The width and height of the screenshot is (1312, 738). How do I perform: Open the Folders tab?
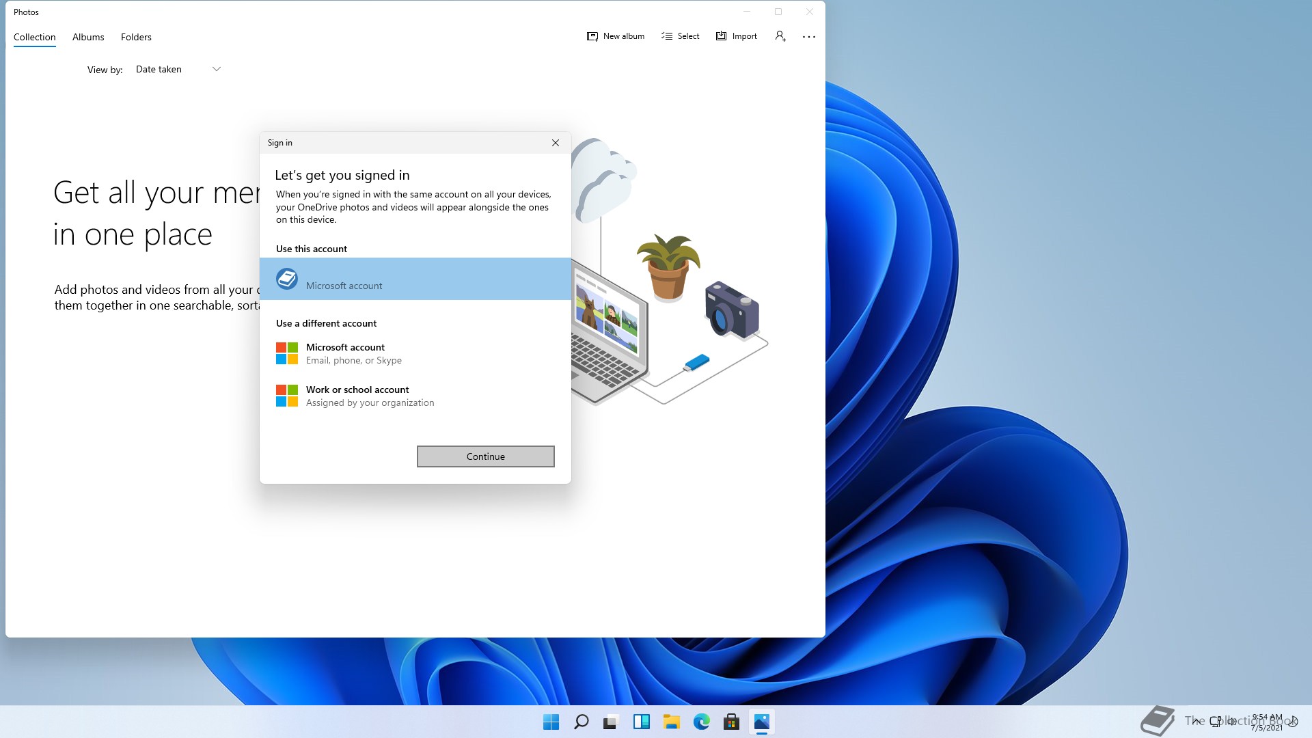(x=136, y=37)
